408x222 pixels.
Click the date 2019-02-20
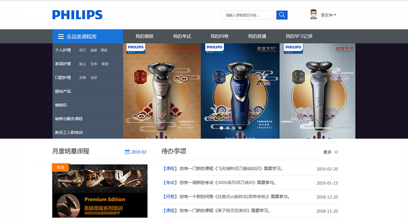point(327,169)
